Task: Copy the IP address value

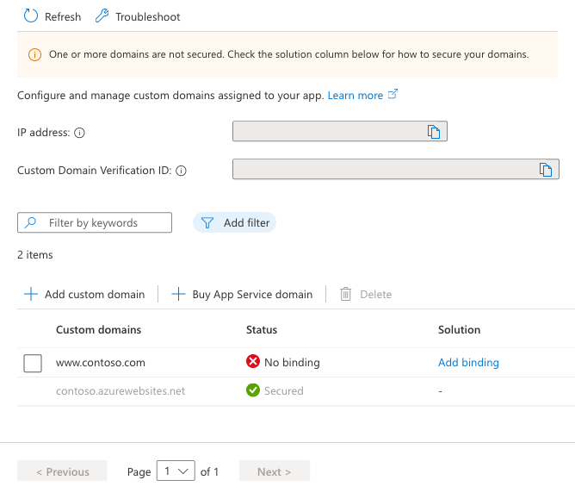Action: (x=434, y=132)
